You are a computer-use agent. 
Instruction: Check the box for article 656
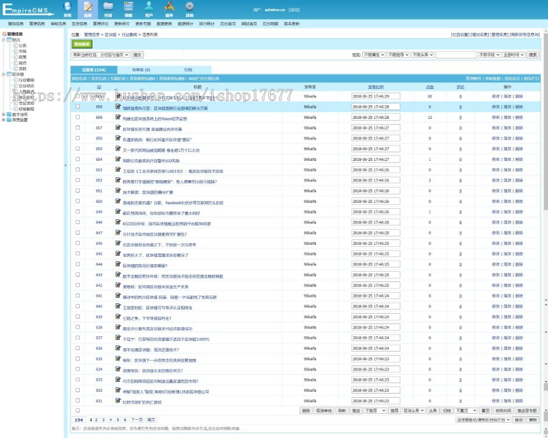coord(77,138)
